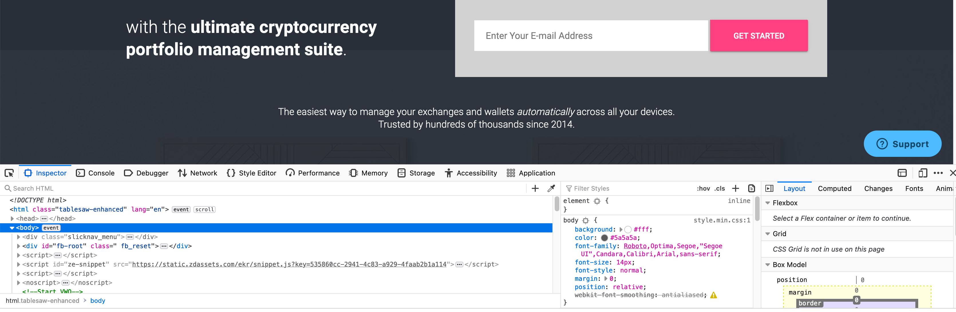Open the Support chat widget
The width and height of the screenshot is (956, 312).
902,144
